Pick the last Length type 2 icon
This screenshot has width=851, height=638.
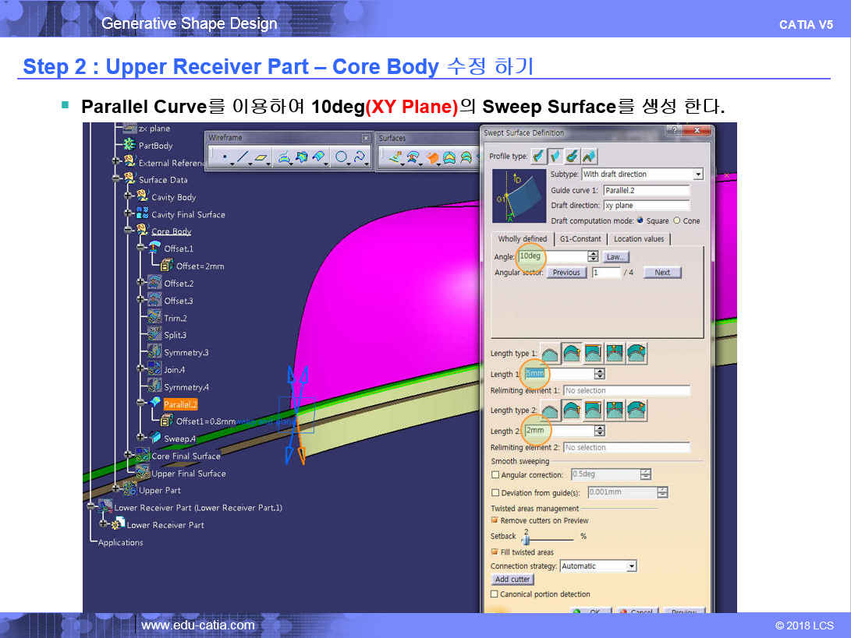click(x=636, y=410)
